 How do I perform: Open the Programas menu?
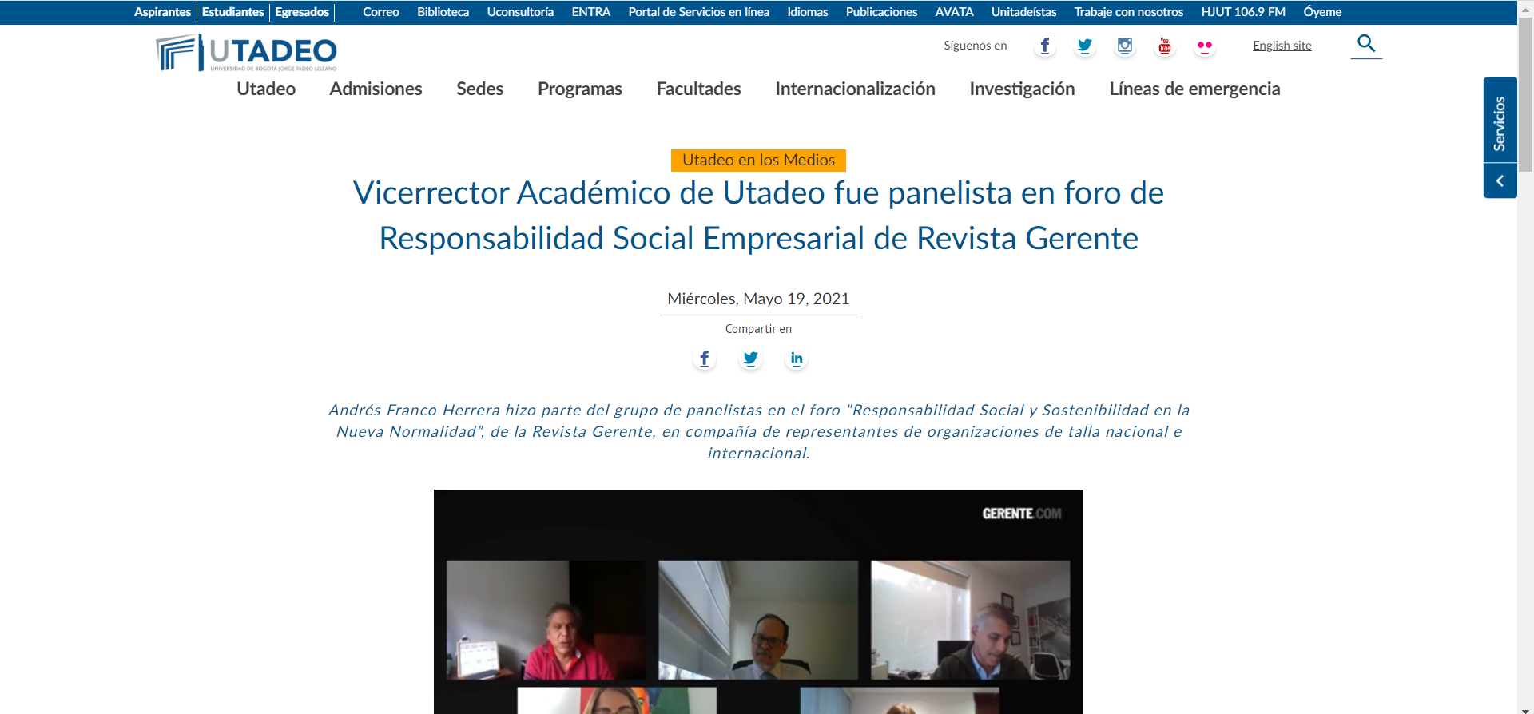580,89
